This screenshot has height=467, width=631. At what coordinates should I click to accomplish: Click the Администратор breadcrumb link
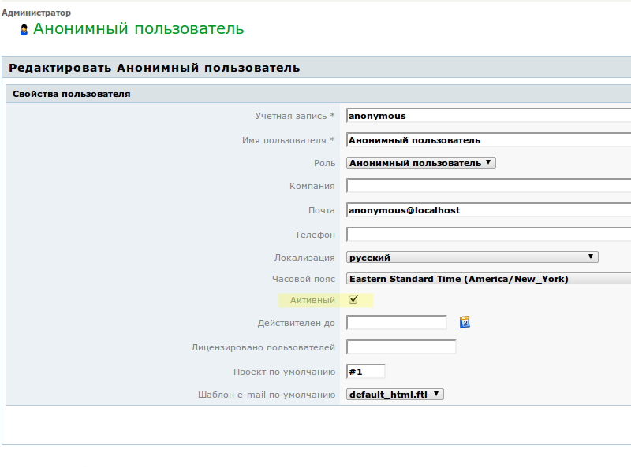[35, 13]
